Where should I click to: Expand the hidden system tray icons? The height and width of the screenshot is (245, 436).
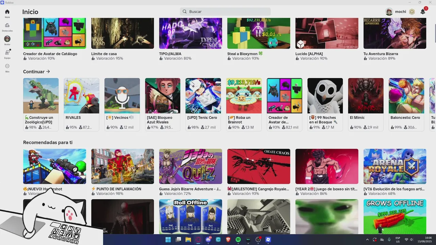click(x=367, y=240)
